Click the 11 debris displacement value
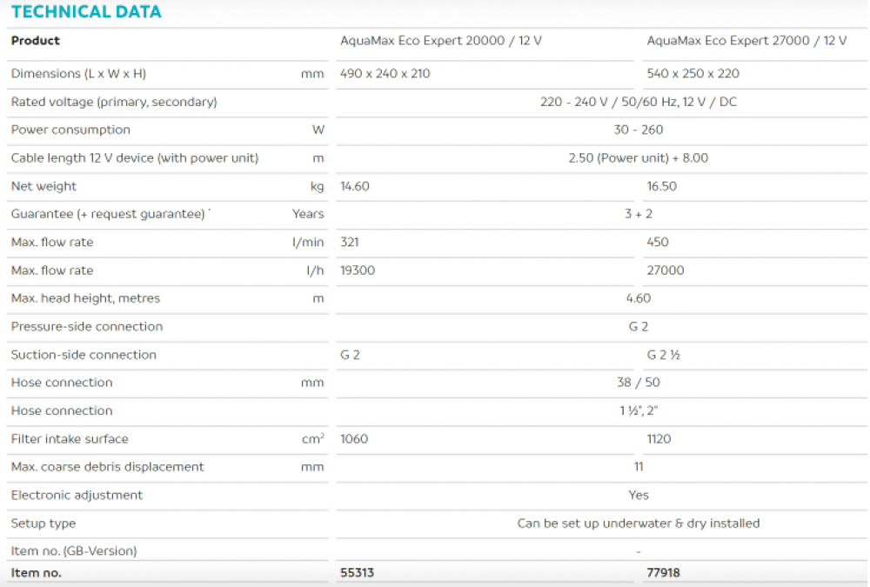This screenshot has width=870, height=587. click(x=638, y=467)
